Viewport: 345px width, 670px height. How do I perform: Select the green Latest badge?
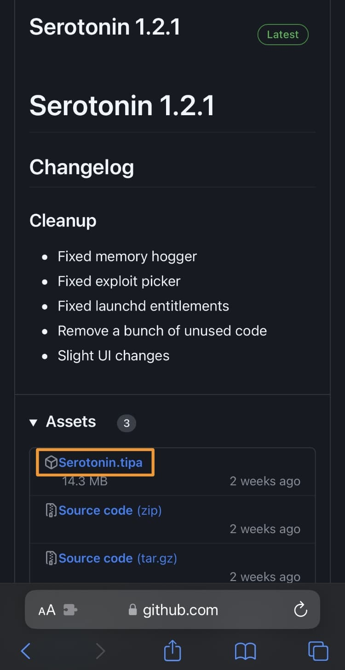(x=283, y=35)
